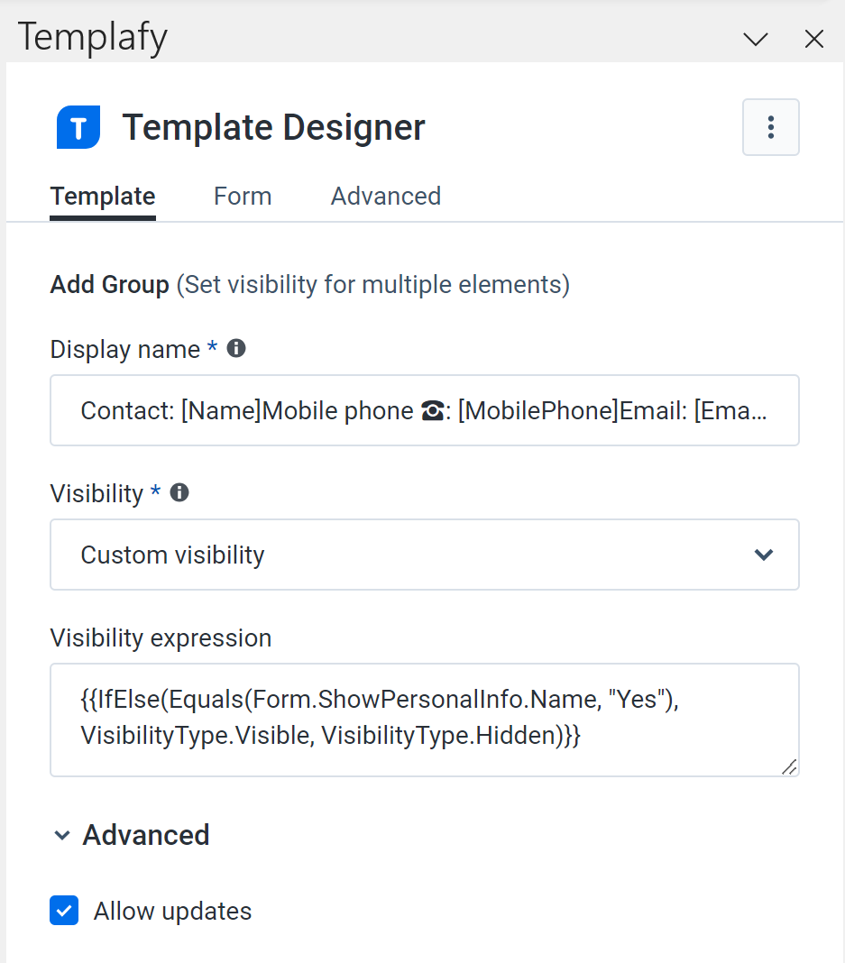This screenshot has width=845, height=963.
Task: Collapse the Templafy pane with the chevron
Action: (756, 40)
